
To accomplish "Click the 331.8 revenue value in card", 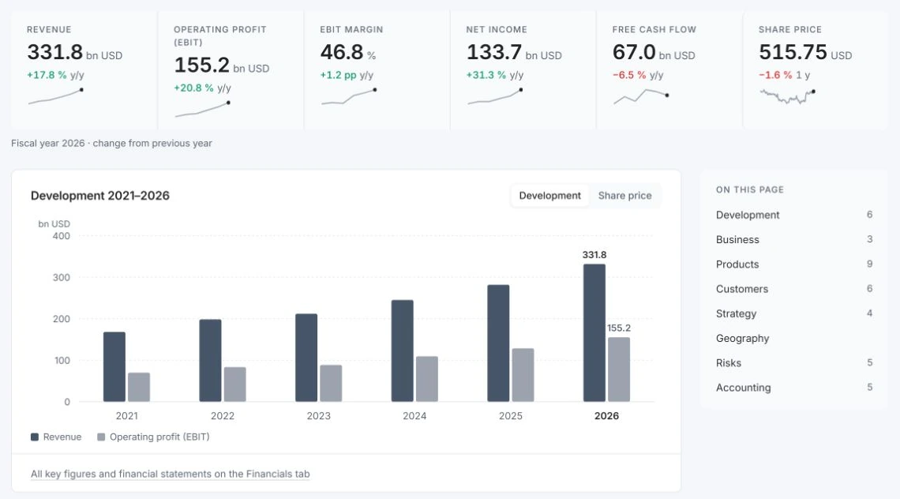I will 55,52.
